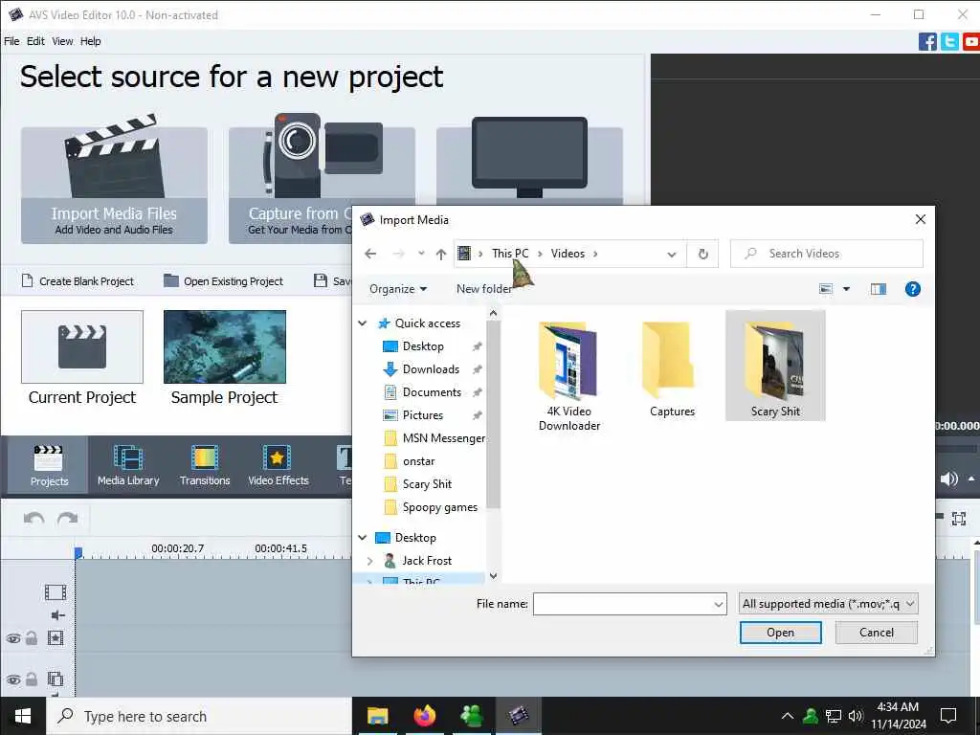Viewport: 980px width, 735px height.
Task: Open the File menu
Action: pyautogui.click(x=11, y=41)
